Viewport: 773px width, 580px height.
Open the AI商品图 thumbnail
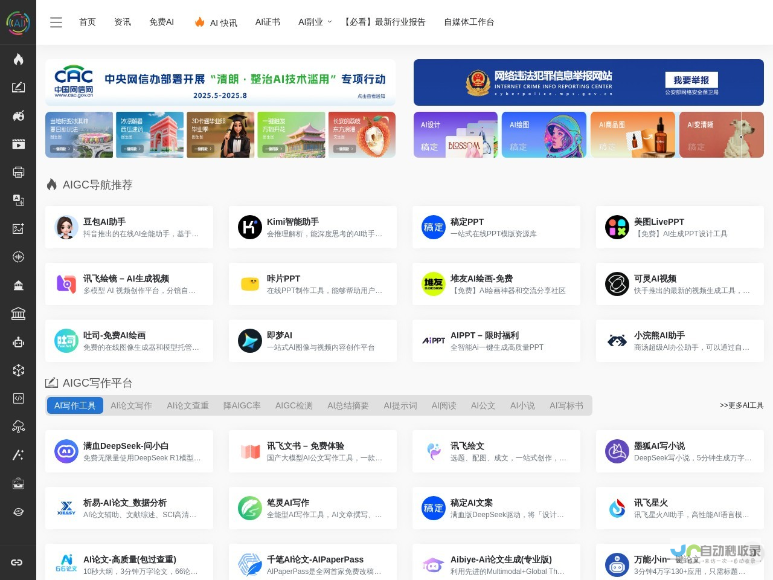click(633, 135)
